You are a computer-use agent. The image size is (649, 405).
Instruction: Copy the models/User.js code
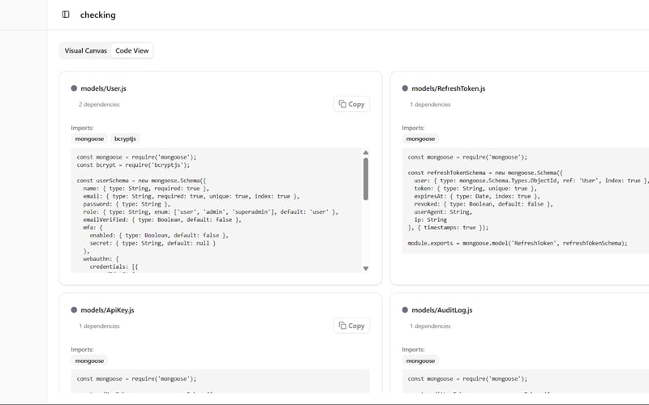[351, 104]
